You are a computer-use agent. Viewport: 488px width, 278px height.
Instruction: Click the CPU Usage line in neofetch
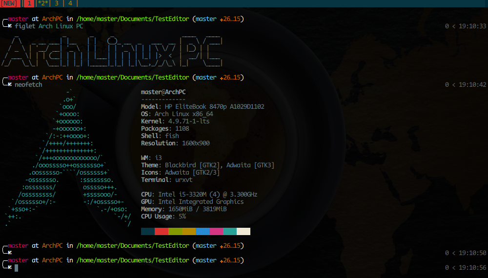(x=163, y=216)
